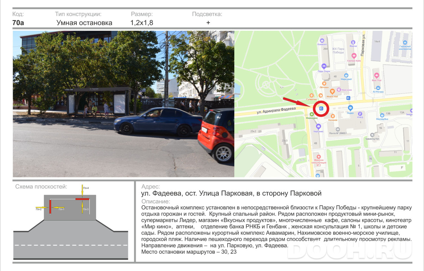Select the Speaking fish school icon

372,134
